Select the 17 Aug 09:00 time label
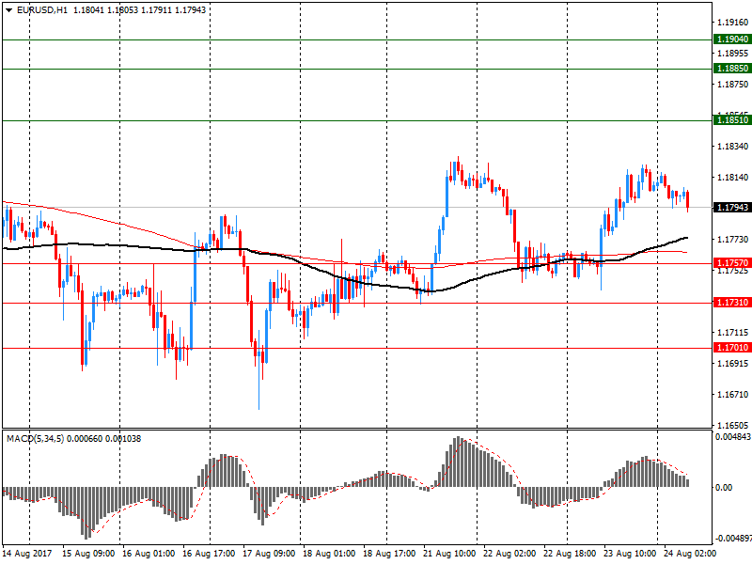752x564 pixels. click(269, 554)
